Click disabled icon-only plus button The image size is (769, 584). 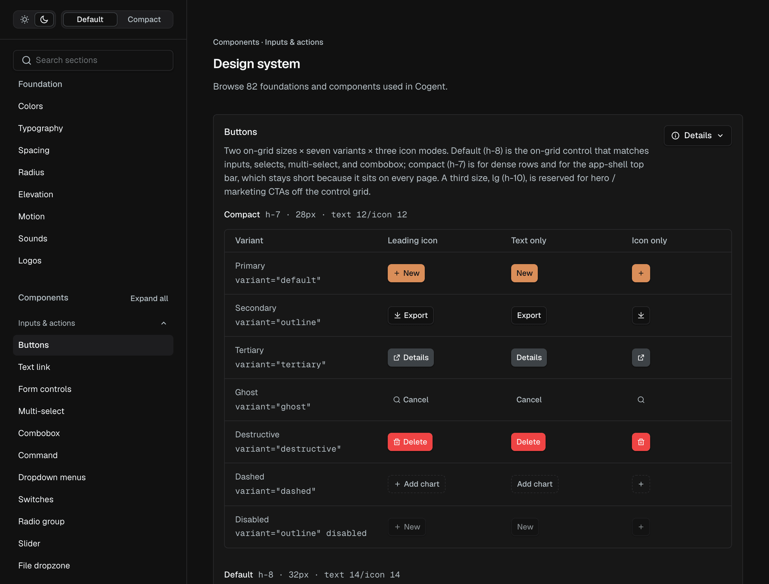[x=641, y=527]
